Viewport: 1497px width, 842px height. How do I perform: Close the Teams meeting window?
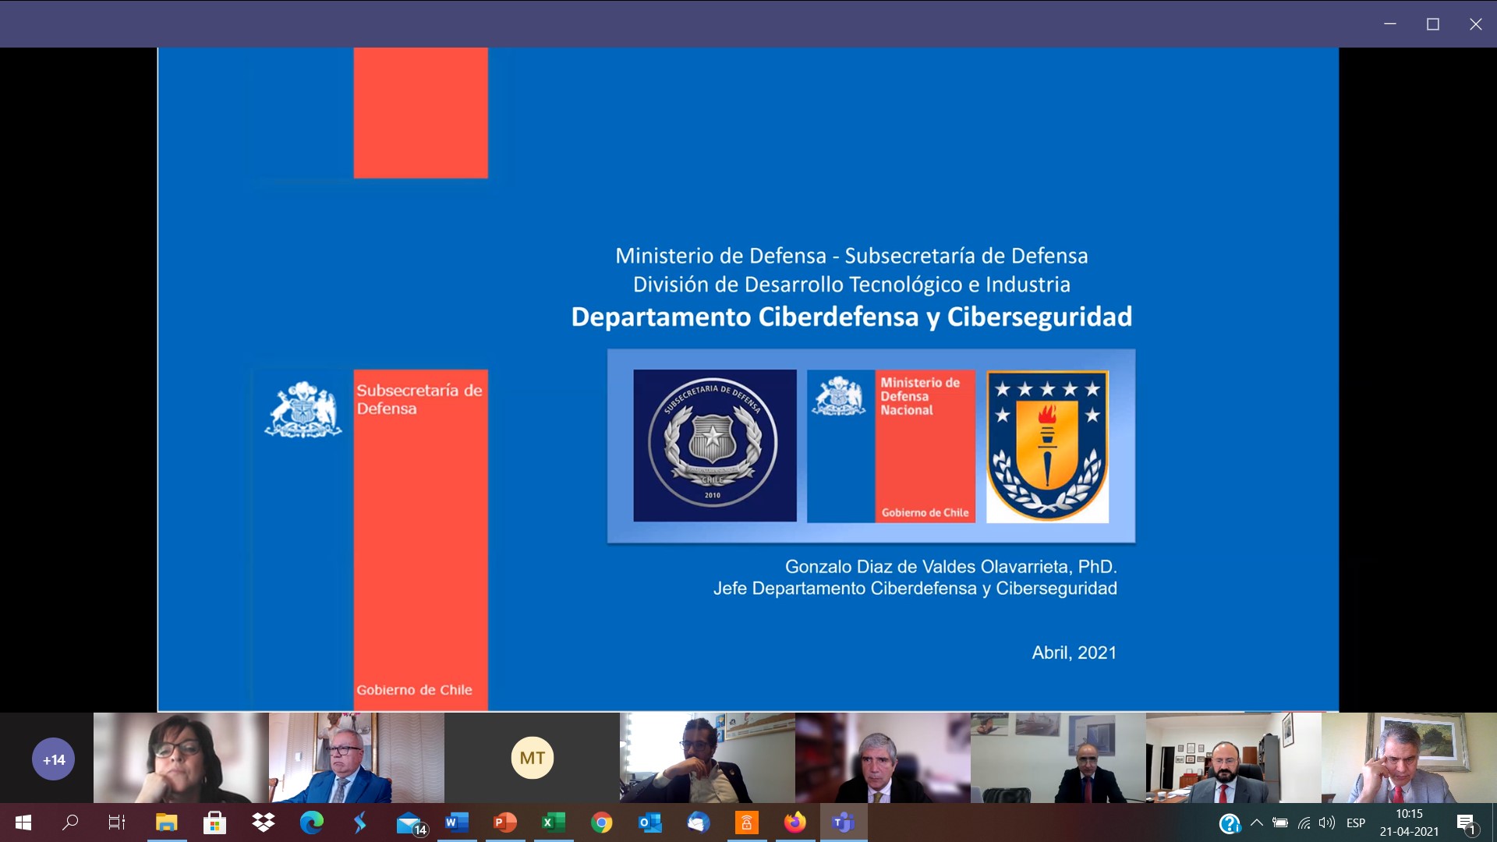1476,24
